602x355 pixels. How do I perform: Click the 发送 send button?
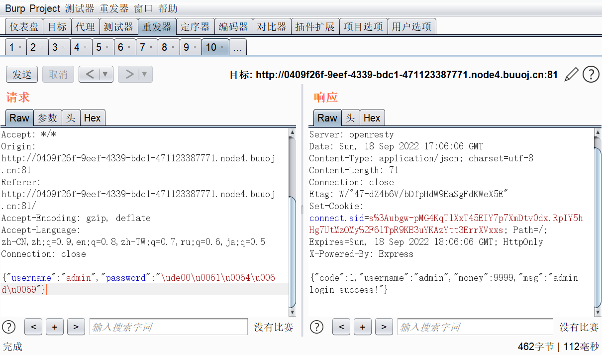click(x=22, y=75)
